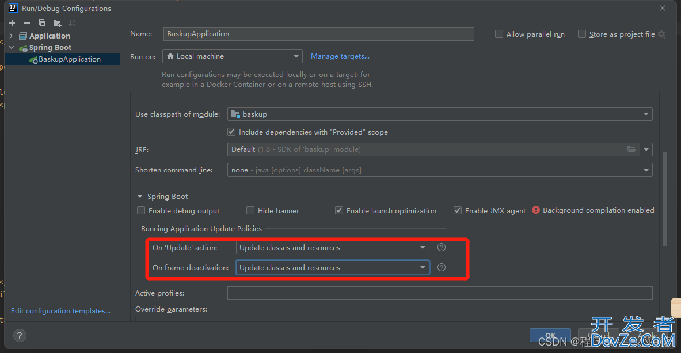Open On 'Update' action dropdown

click(x=332, y=248)
